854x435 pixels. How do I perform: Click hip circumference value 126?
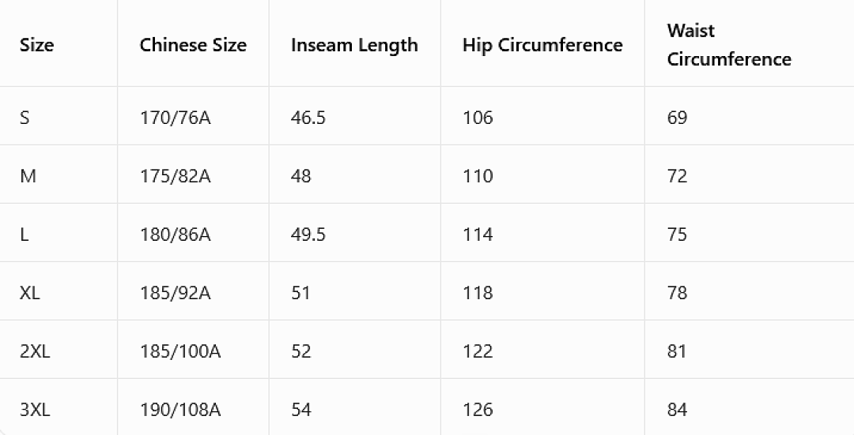[478, 410]
